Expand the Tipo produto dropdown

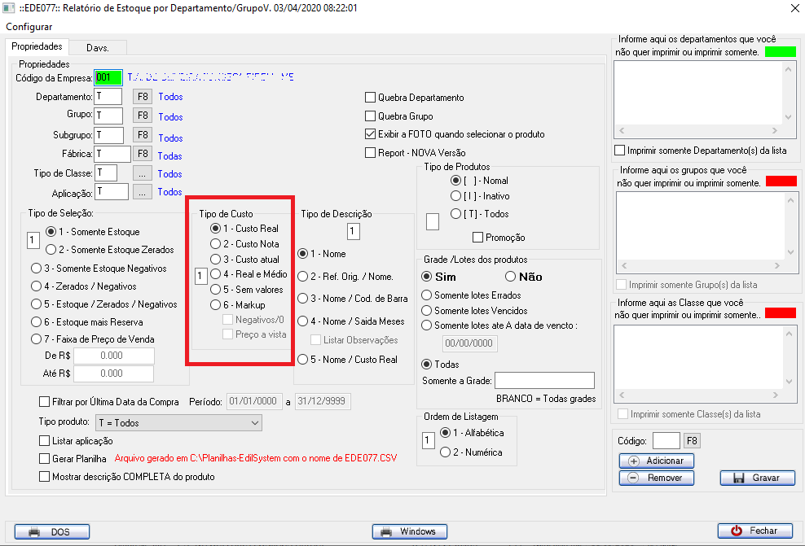[x=254, y=423]
